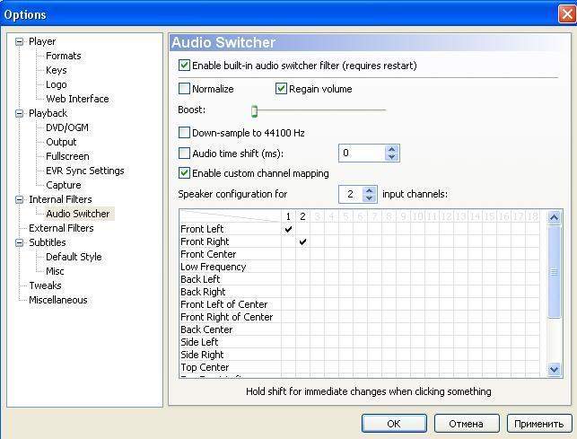
Task: Apply changes with Применить button
Action: (x=539, y=424)
